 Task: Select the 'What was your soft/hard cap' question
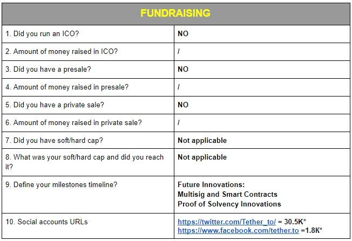(x=88, y=162)
